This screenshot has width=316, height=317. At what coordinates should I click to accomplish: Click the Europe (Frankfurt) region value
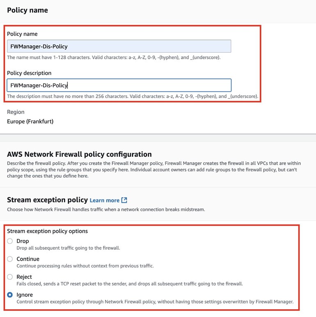pyautogui.click(x=30, y=121)
